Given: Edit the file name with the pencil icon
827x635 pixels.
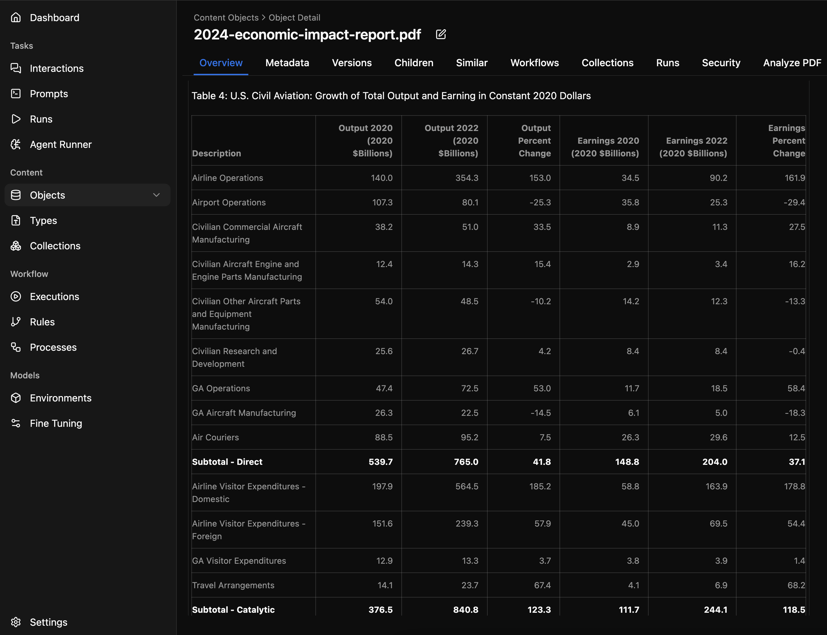Looking at the screenshot, I should tap(441, 34).
